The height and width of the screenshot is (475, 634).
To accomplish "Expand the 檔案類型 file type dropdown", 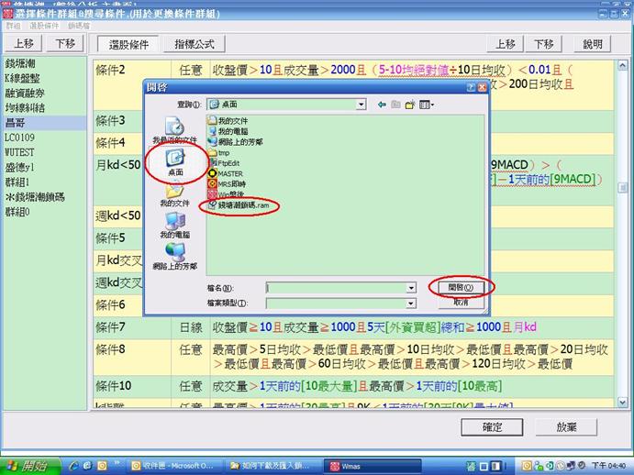I will click(x=410, y=303).
